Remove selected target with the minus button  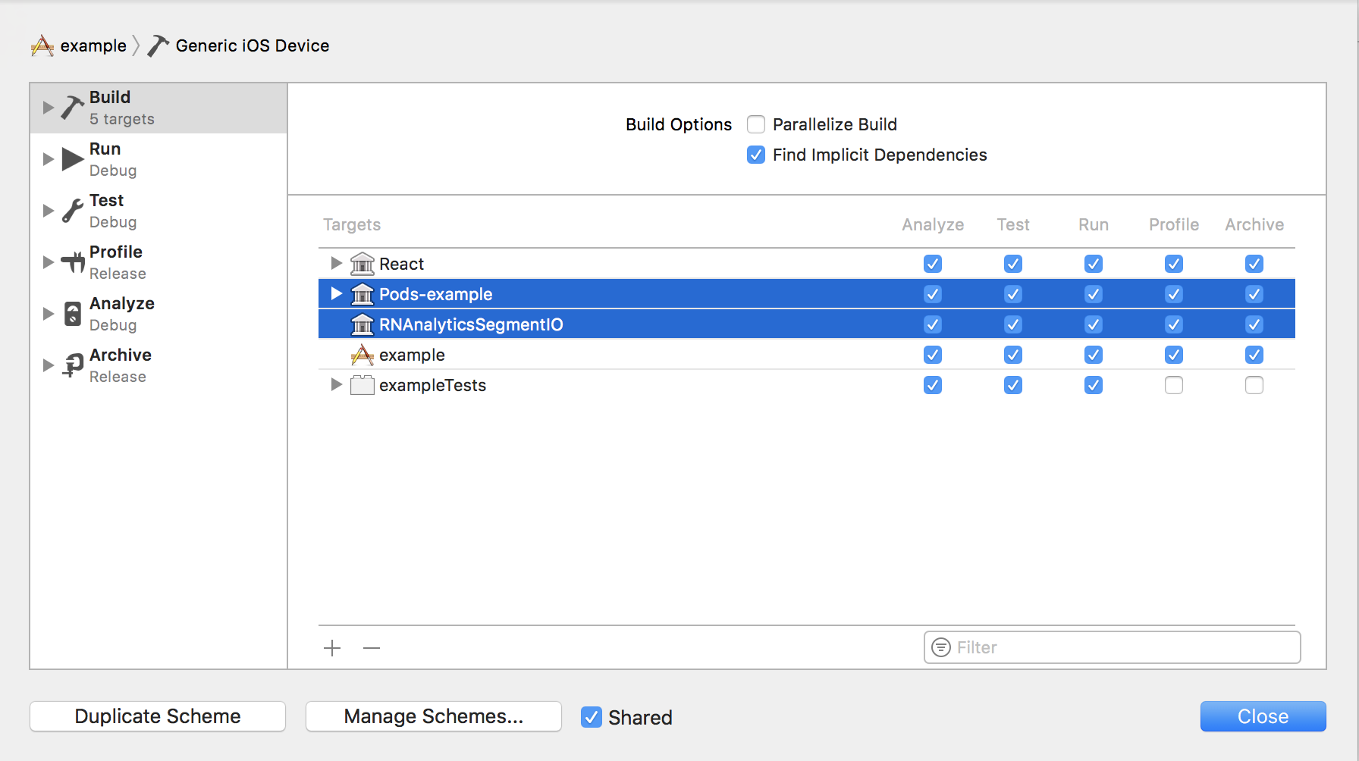click(x=372, y=648)
